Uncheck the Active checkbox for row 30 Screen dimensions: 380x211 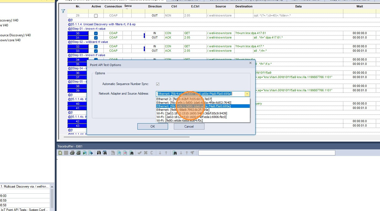[96, 33]
